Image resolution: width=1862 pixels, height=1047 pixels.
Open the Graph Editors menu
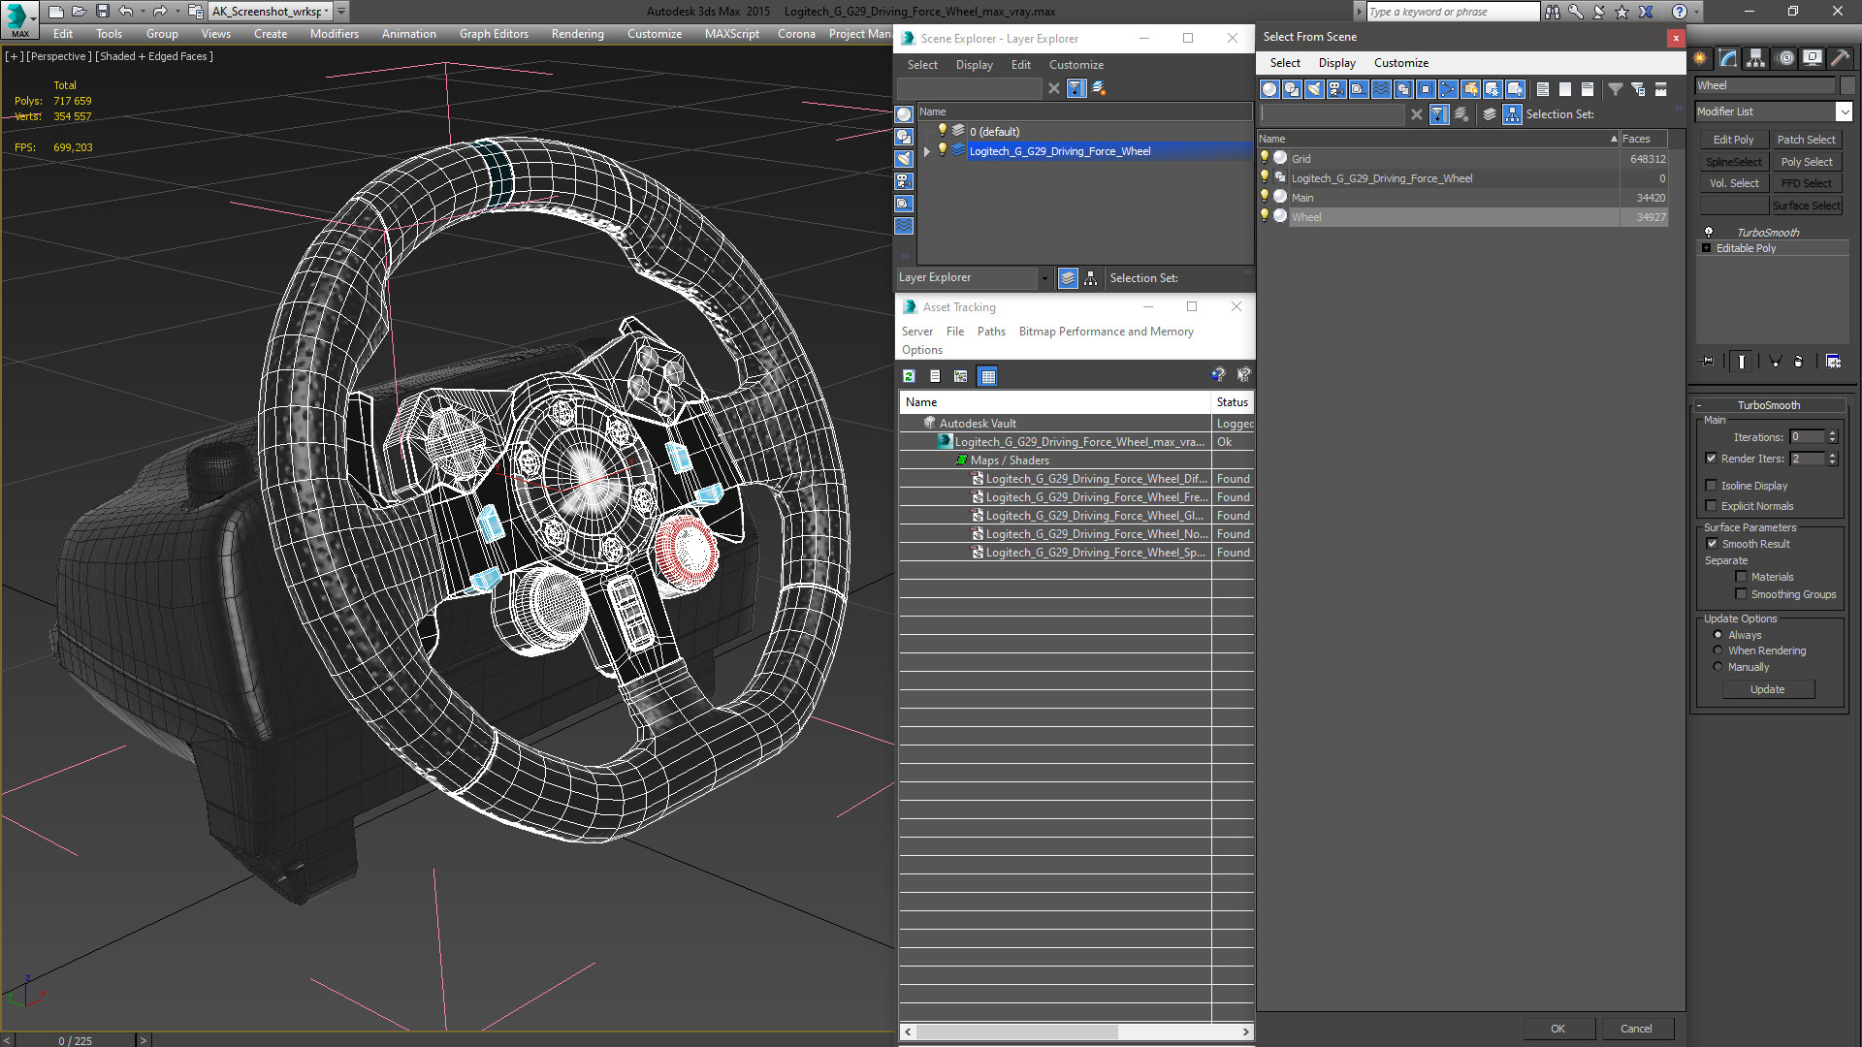tap(494, 34)
